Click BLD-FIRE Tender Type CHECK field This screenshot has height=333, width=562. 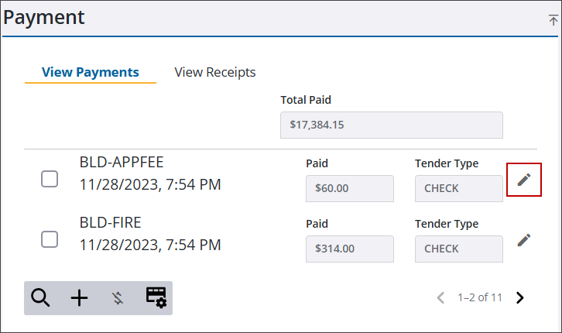tap(459, 249)
